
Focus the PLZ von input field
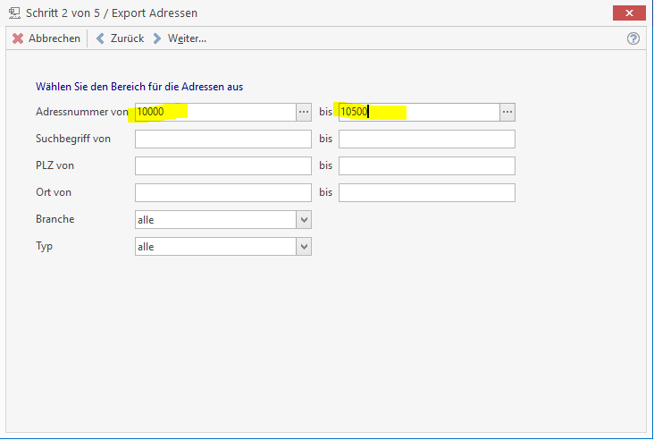pos(223,165)
